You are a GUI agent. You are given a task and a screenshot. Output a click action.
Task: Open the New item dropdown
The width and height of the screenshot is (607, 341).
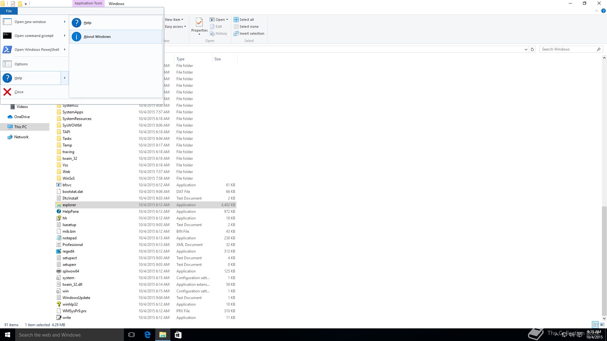pos(174,20)
